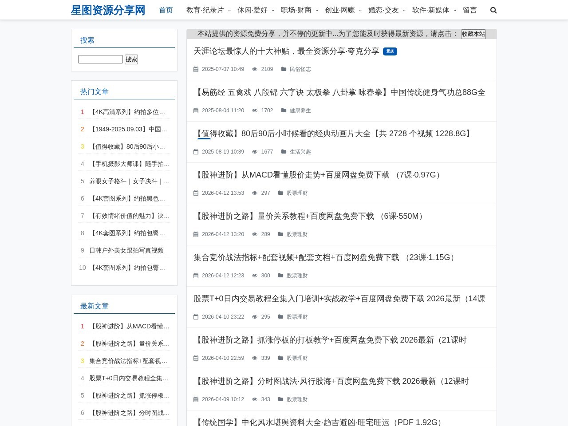568x426 pixels.
Task: Click eye icon beside 1702 views
Action: (x=255, y=110)
